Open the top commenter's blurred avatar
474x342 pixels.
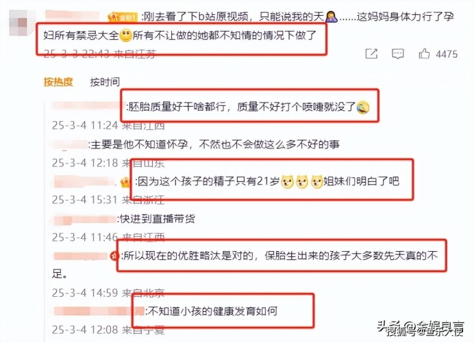pyautogui.click(x=21, y=23)
